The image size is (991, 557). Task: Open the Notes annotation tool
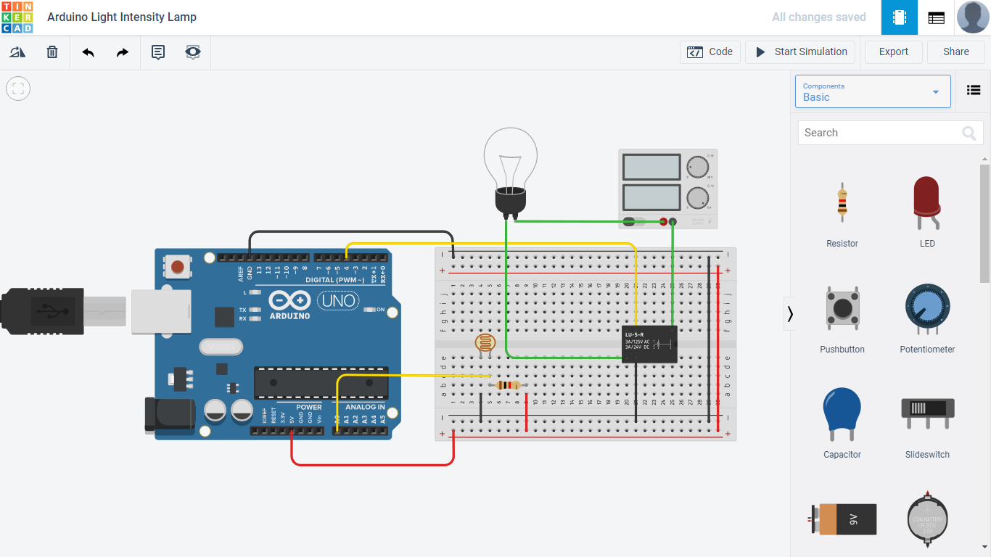157,51
